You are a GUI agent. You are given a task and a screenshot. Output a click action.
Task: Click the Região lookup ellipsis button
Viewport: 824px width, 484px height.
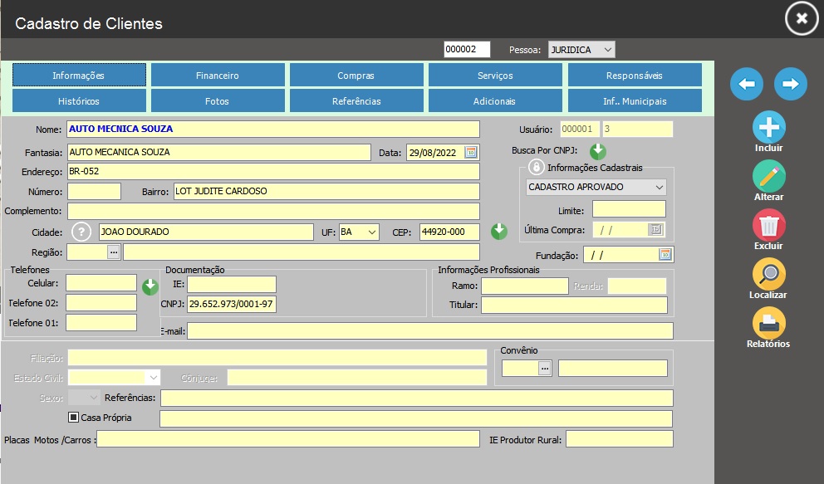tap(114, 252)
